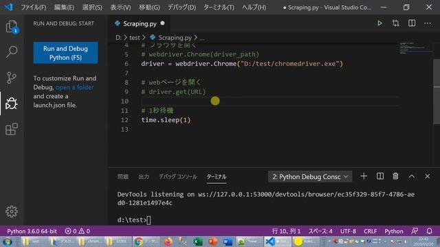Viewport: 440px width, 247px height.
Task: Click 行 10, 列 1 in status bar
Action: 286,231
